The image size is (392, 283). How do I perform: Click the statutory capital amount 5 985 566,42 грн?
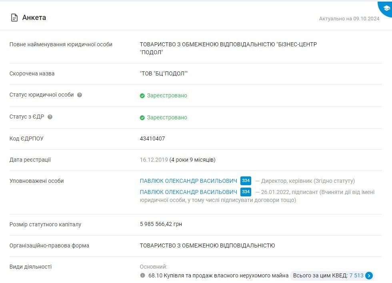click(x=161, y=224)
